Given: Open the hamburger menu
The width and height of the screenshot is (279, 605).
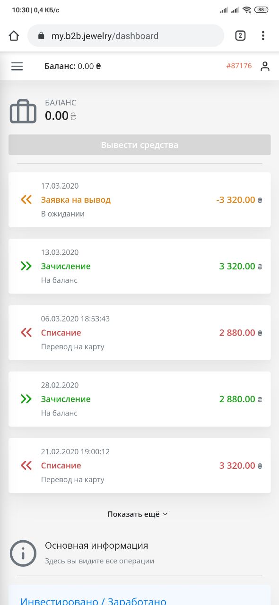Looking at the screenshot, I should pyautogui.click(x=17, y=67).
